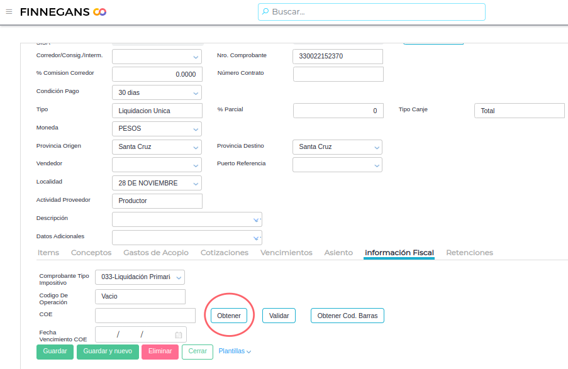Click the Número Contrato field
Image resolution: width=568 pixels, height=369 pixels.
click(338, 74)
